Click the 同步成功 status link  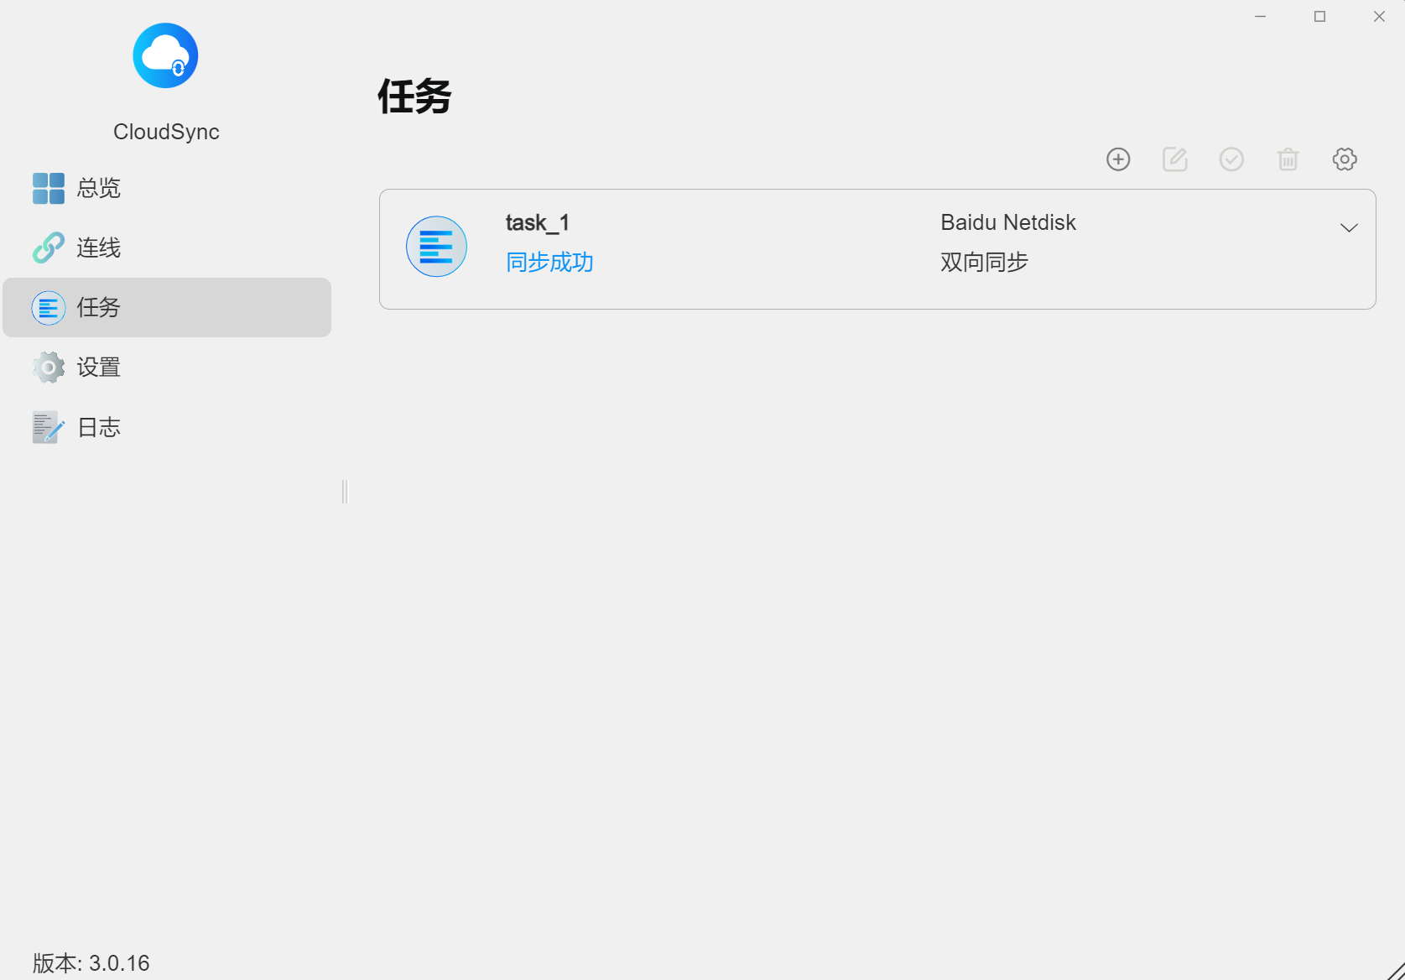pos(549,263)
